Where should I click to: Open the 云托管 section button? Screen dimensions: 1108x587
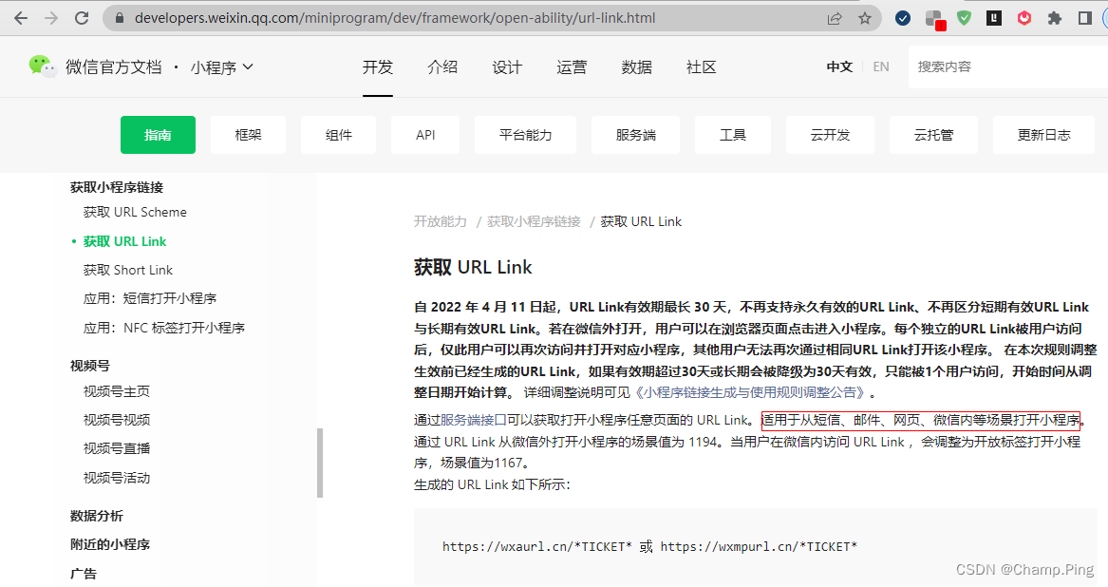click(933, 135)
